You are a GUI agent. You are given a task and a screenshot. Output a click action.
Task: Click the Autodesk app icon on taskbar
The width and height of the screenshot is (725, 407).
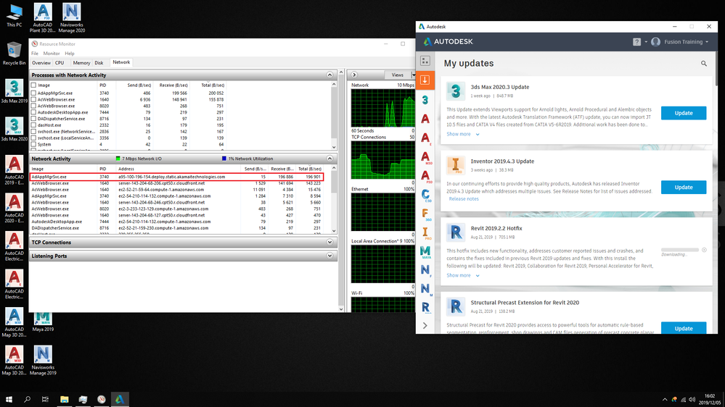click(x=119, y=399)
